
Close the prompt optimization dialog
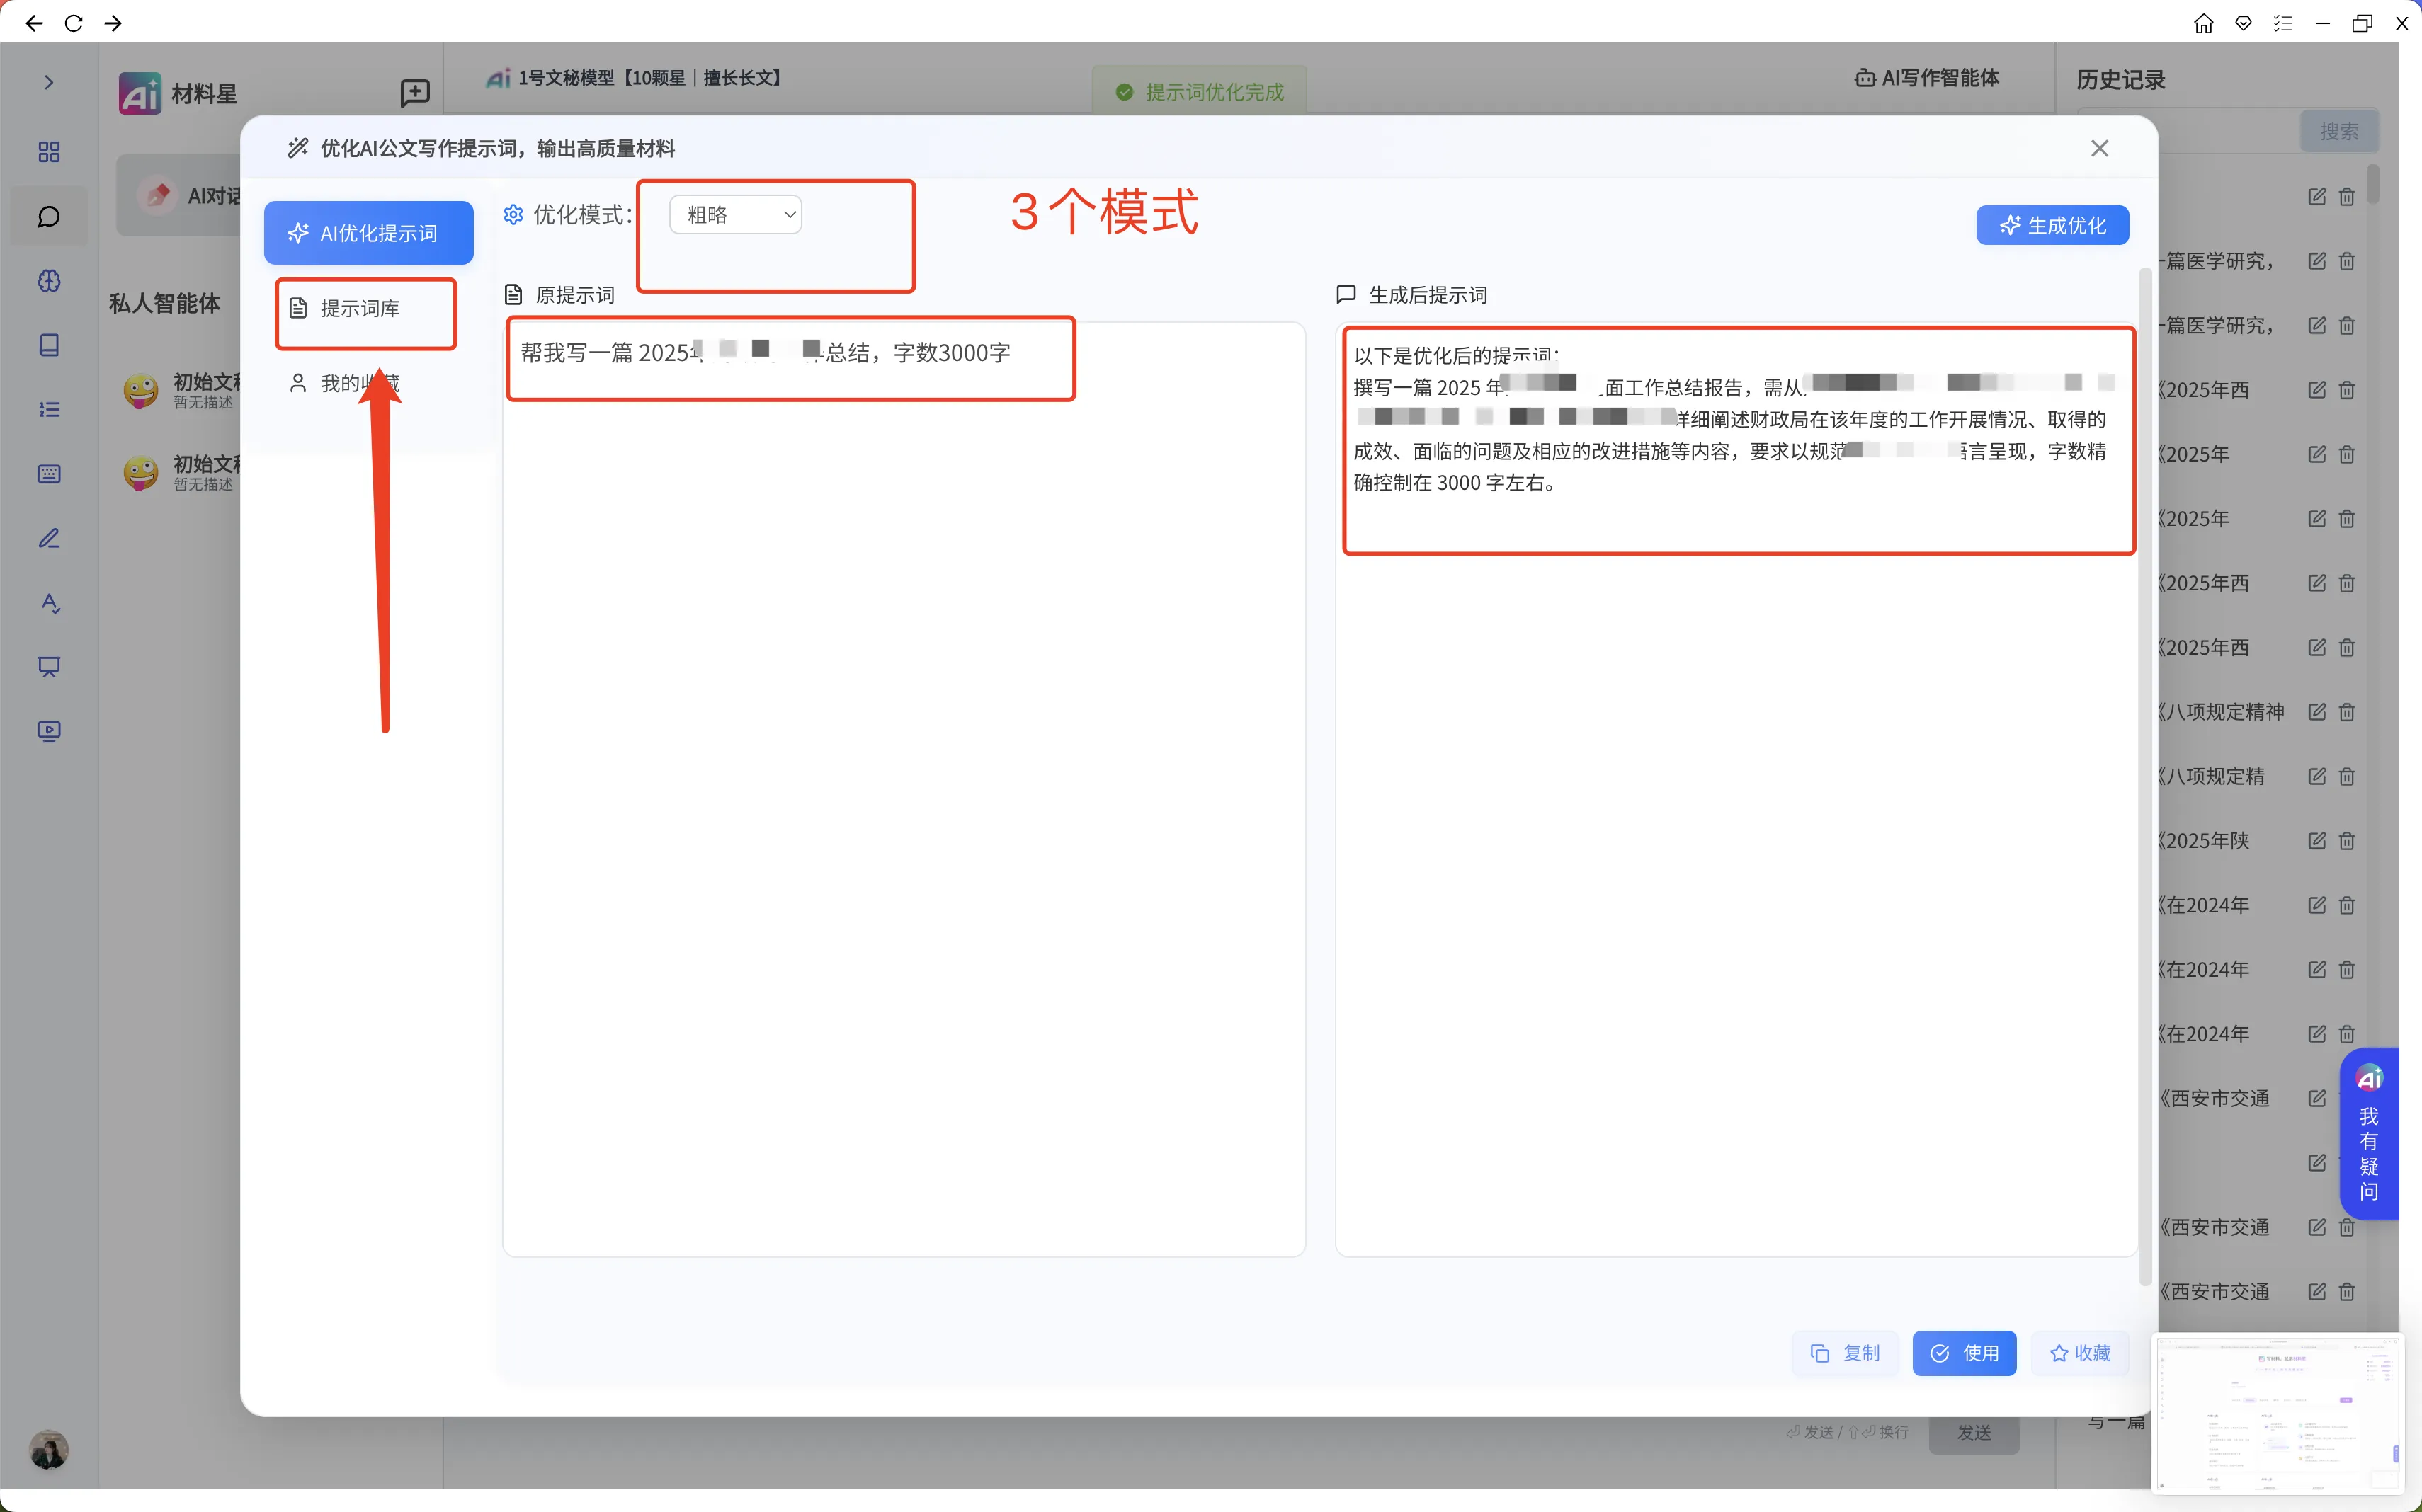2099,148
